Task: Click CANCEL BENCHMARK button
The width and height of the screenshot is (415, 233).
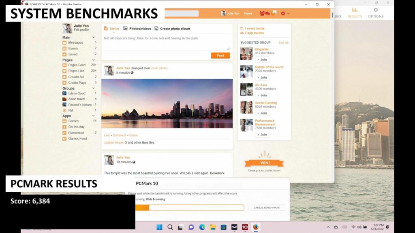Action: pos(267,208)
